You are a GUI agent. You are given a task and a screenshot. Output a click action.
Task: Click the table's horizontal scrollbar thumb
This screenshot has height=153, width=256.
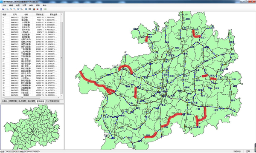click(22, 98)
